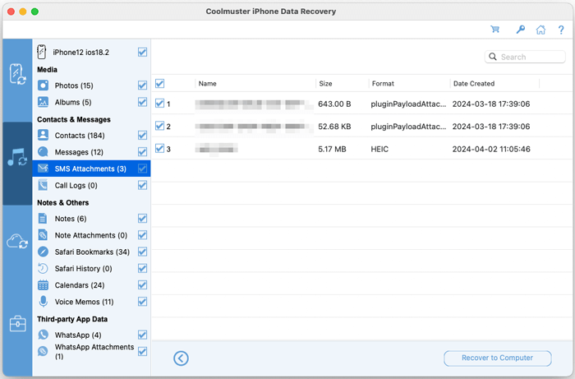Click the WhatsApp logo icon
Image resolution: width=575 pixels, height=379 pixels.
(x=43, y=335)
